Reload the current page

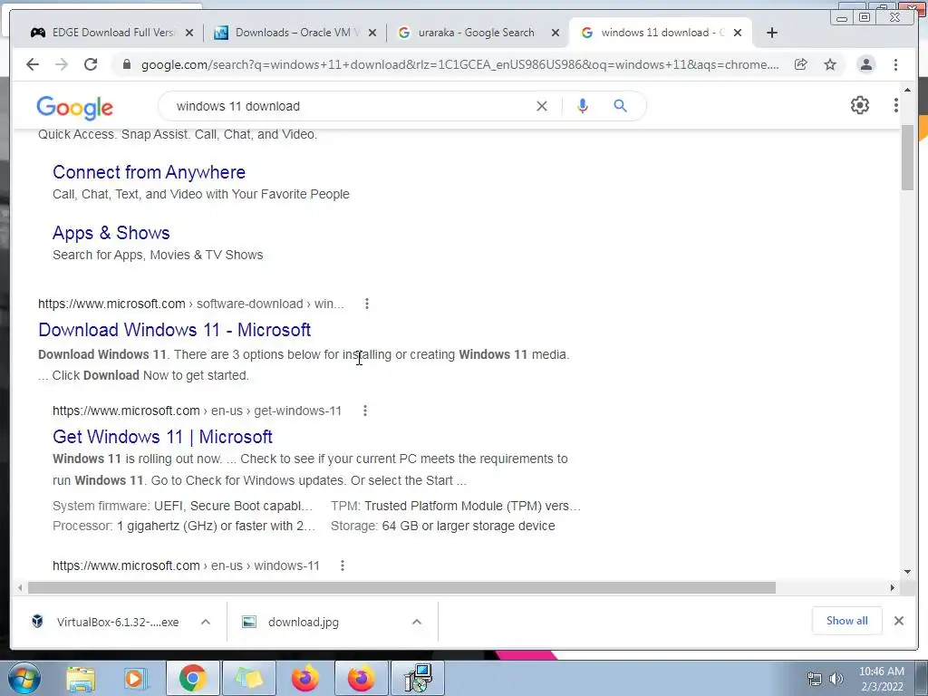[x=91, y=64]
